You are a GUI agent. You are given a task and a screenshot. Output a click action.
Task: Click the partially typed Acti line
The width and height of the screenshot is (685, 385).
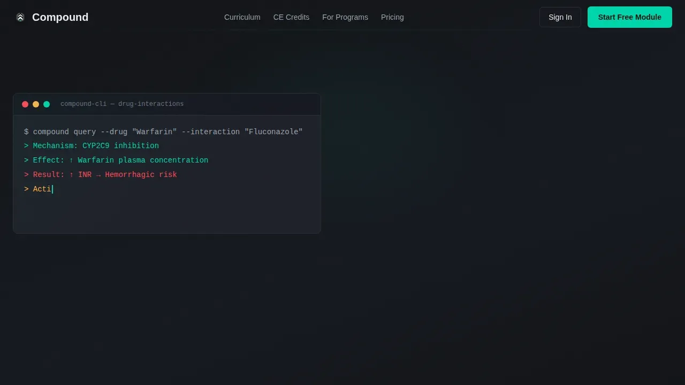point(39,189)
